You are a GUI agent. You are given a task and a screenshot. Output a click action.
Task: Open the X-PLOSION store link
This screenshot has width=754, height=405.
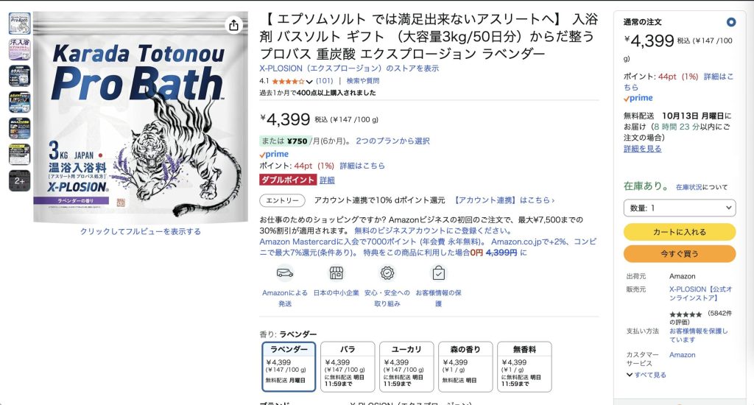(349, 68)
